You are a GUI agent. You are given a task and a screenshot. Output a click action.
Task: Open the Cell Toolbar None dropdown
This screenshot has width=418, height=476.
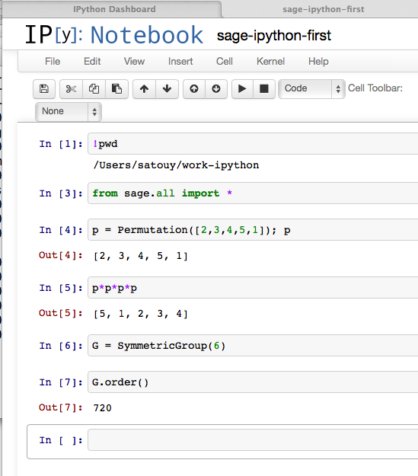click(x=69, y=112)
